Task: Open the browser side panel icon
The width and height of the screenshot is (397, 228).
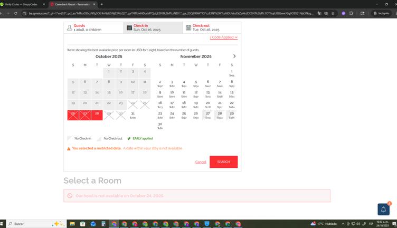Action: click(x=362, y=13)
